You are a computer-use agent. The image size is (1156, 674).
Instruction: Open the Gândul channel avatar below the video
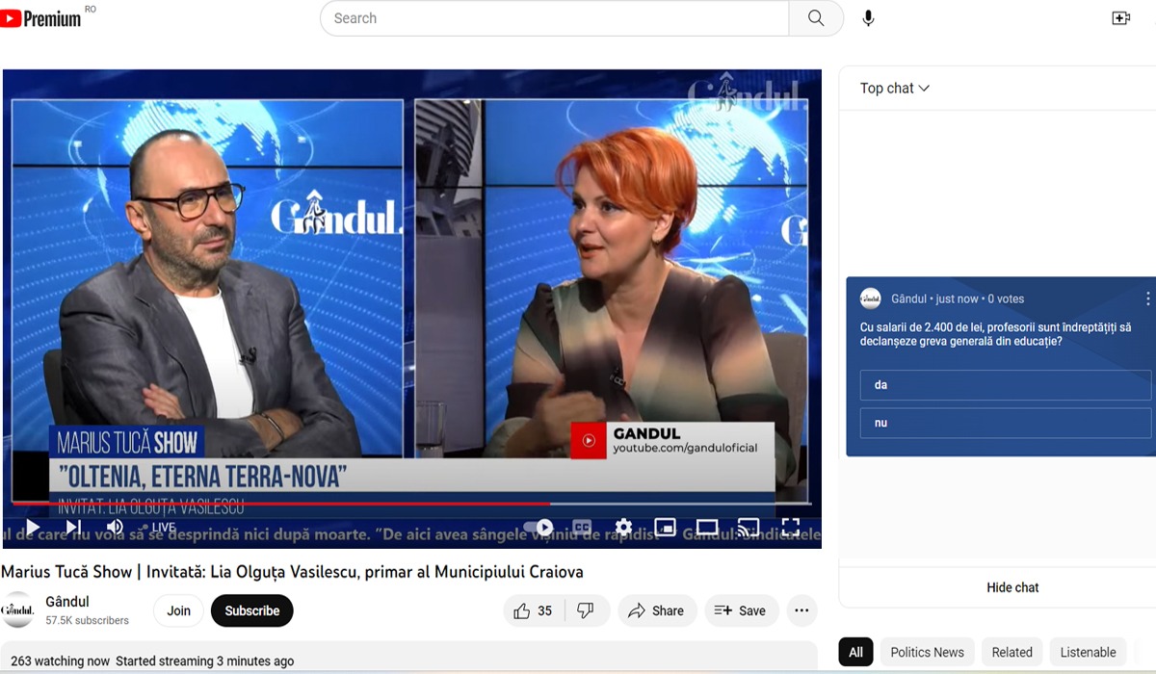pyautogui.click(x=17, y=610)
